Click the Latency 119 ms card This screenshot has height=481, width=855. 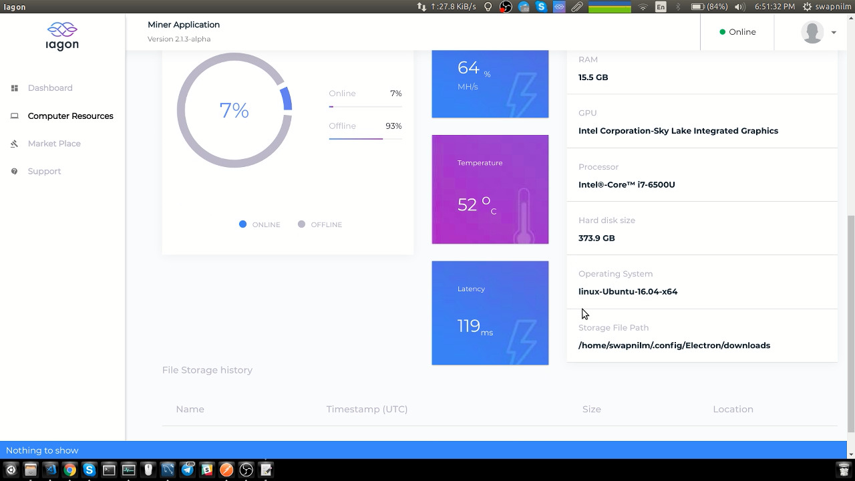(490, 313)
